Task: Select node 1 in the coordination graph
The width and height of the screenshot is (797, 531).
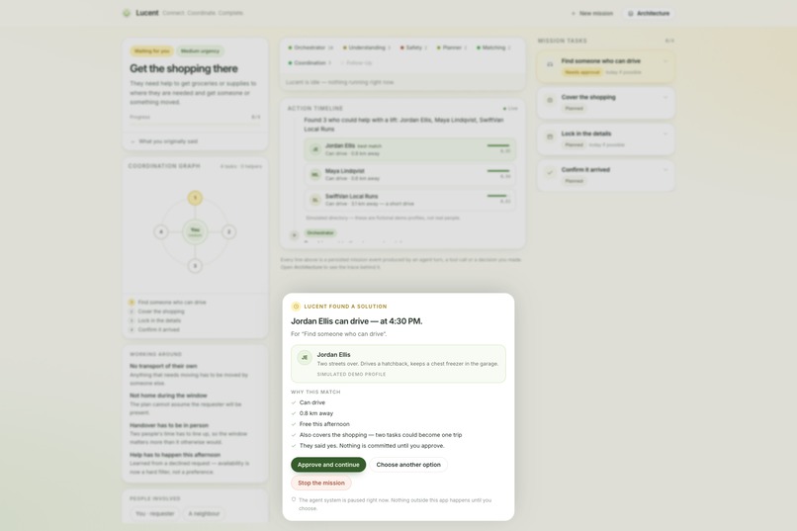Action: 195,198
